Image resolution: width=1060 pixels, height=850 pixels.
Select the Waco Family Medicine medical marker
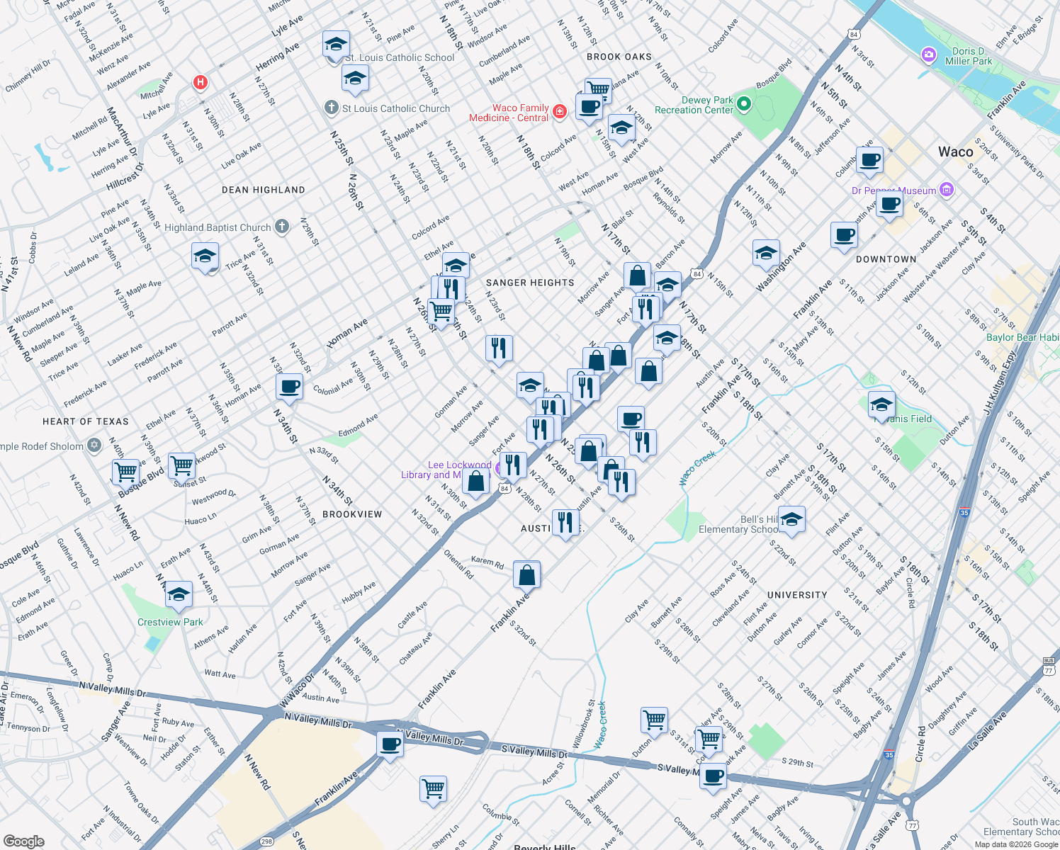(x=560, y=111)
